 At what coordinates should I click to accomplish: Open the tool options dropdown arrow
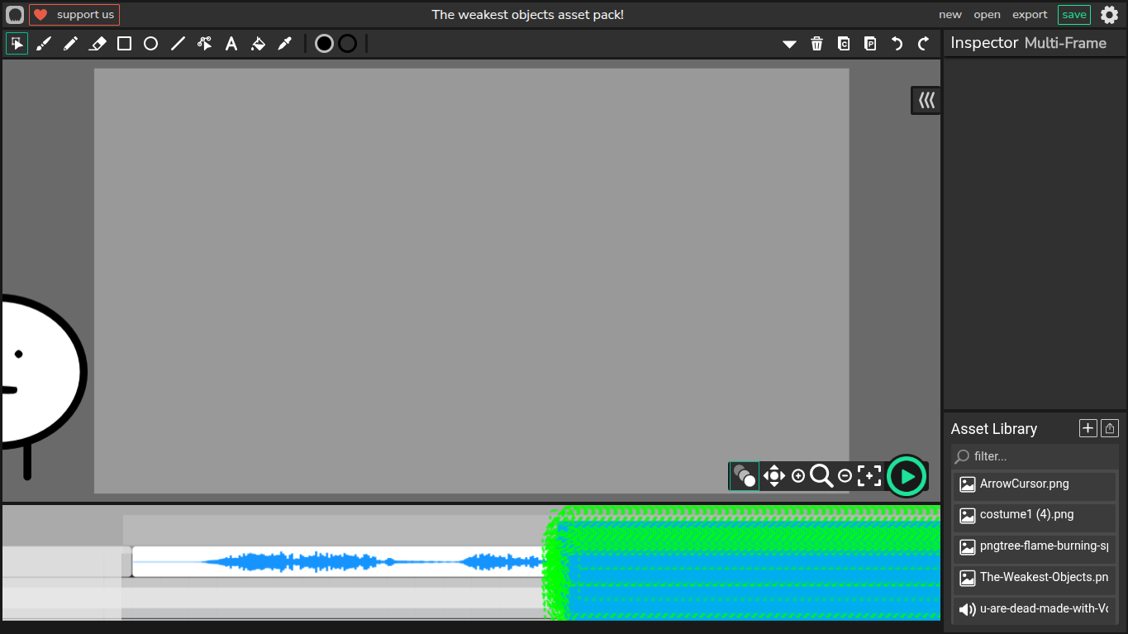[x=789, y=44]
